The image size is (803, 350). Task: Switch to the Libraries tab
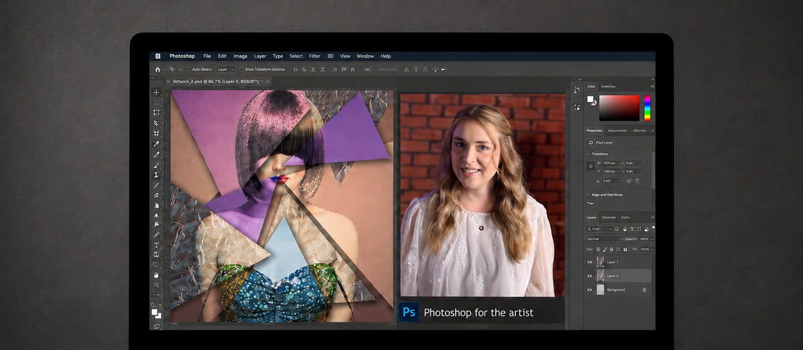click(639, 131)
